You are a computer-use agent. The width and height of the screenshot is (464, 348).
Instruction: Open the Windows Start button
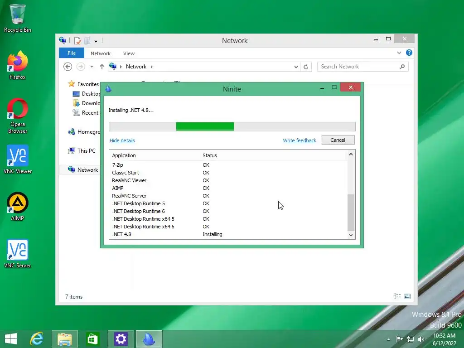point(11,339)
